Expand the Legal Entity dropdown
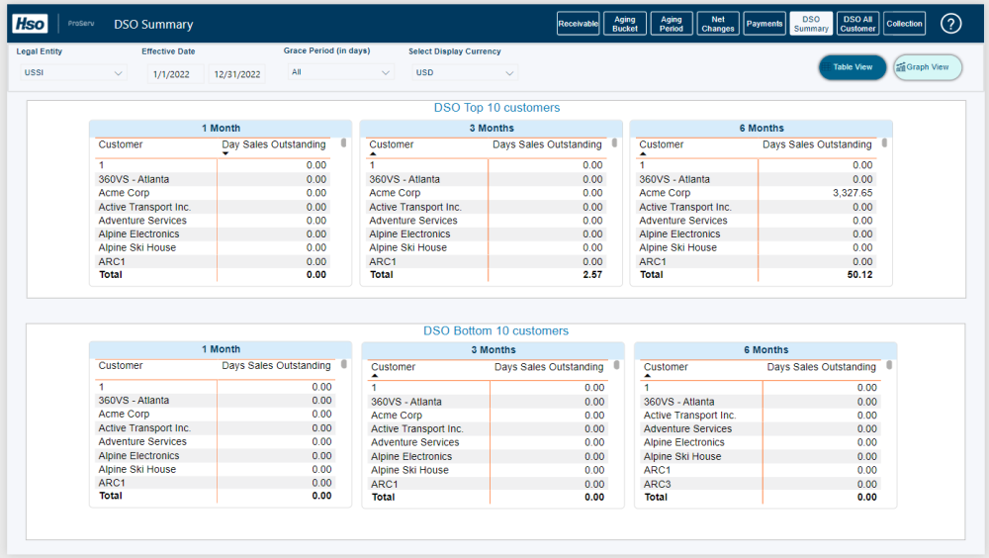The width and height of the screenshot is (989, 558). click(72, 73)
